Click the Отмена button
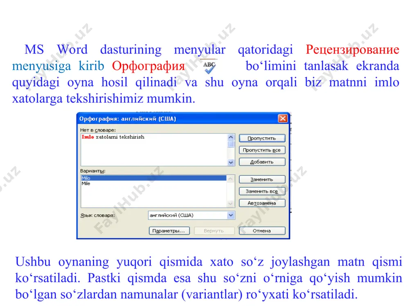This screenshot has width=409, height=306. pos(262,231)
